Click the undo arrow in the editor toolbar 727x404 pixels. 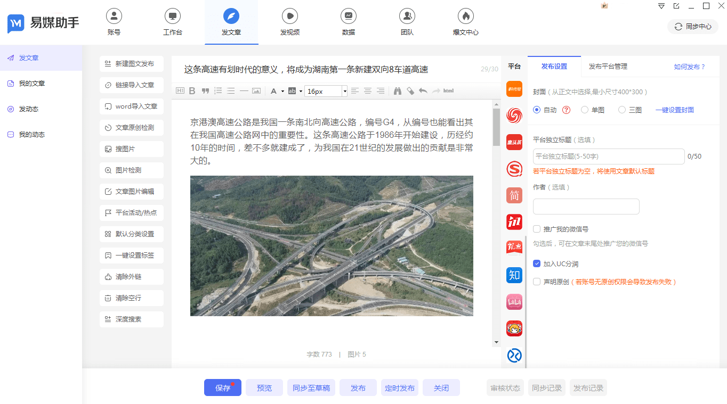pos(423,90)
